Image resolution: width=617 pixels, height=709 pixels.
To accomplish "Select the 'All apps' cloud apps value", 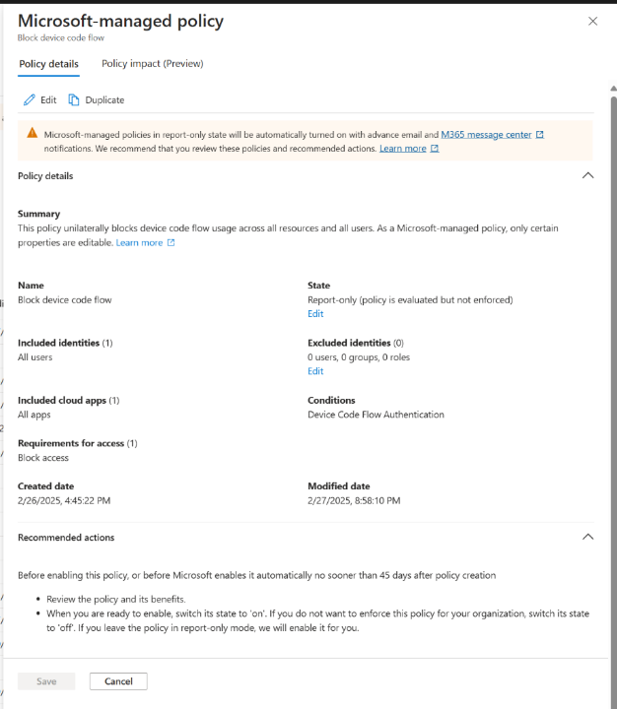I will 34,415.
